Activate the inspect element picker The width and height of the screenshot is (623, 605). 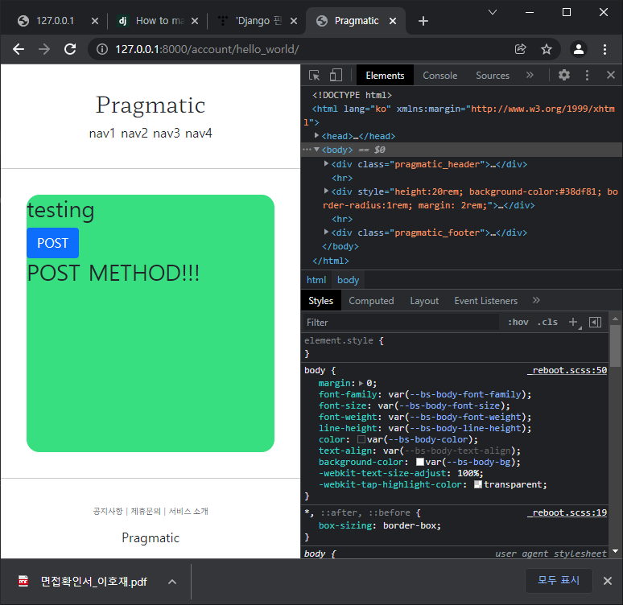[x=314, y=75]
